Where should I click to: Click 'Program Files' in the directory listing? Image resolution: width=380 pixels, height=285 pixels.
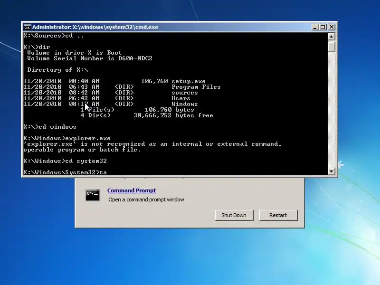[x=196, y=87]
